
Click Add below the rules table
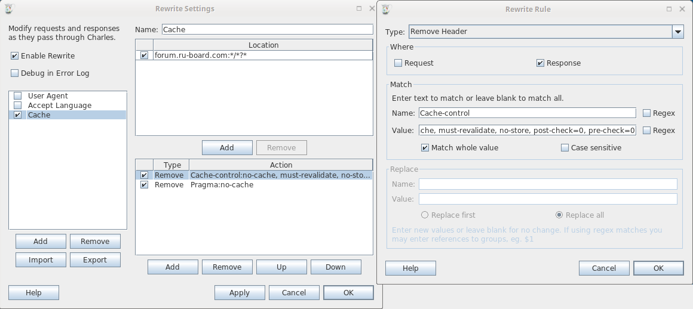tap(173, 267)
